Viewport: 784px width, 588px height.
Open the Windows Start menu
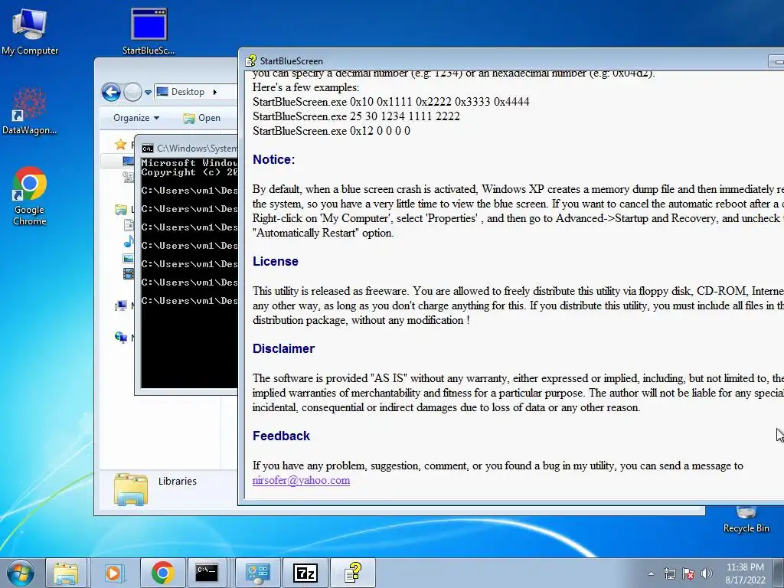(x=21, y=573)
